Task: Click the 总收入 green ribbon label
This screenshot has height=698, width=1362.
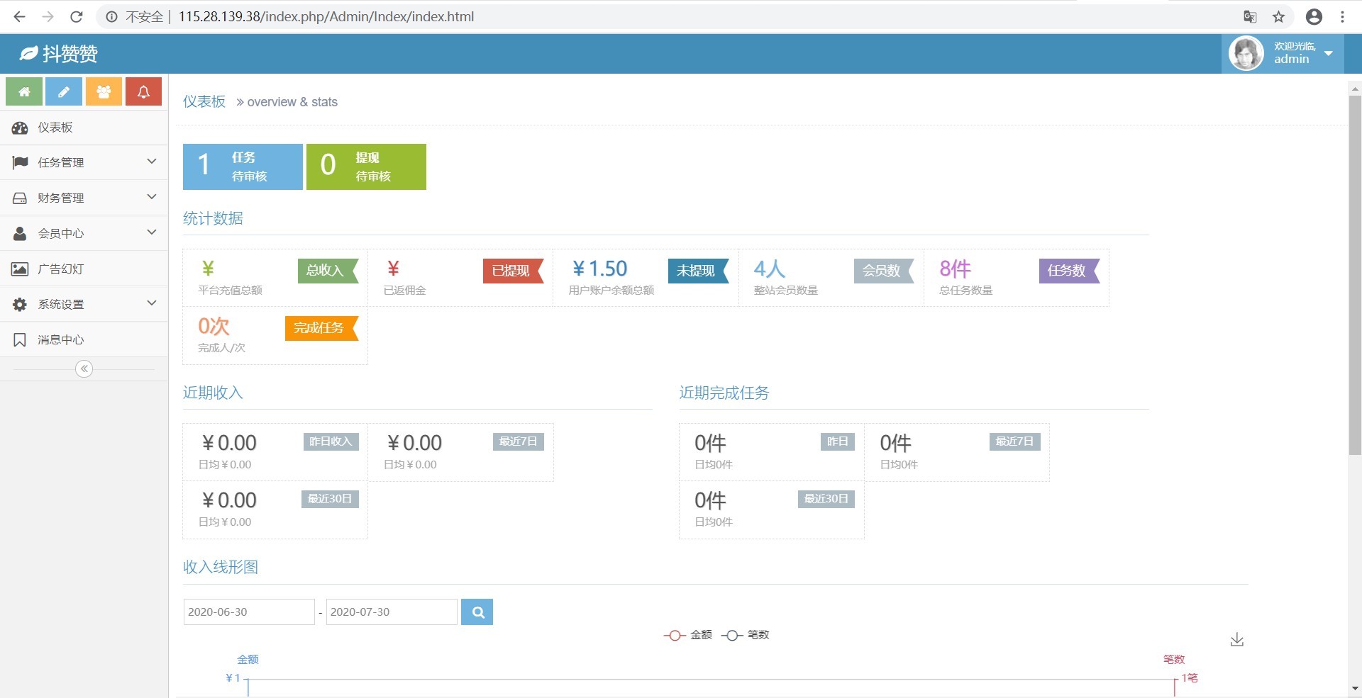Action: point(328,271)
